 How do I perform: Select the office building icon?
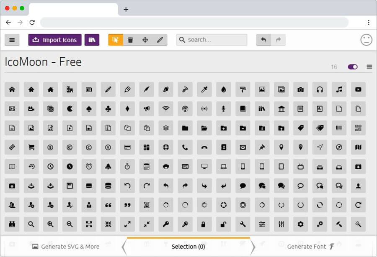pyautogui.click(x=70, y=89)
